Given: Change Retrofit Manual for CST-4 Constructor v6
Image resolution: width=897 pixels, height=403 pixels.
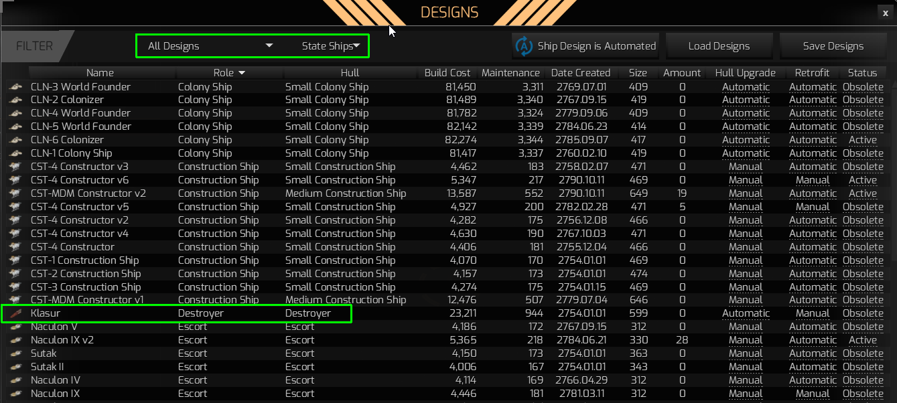Looking at the screenshot, I should [813, 180].
